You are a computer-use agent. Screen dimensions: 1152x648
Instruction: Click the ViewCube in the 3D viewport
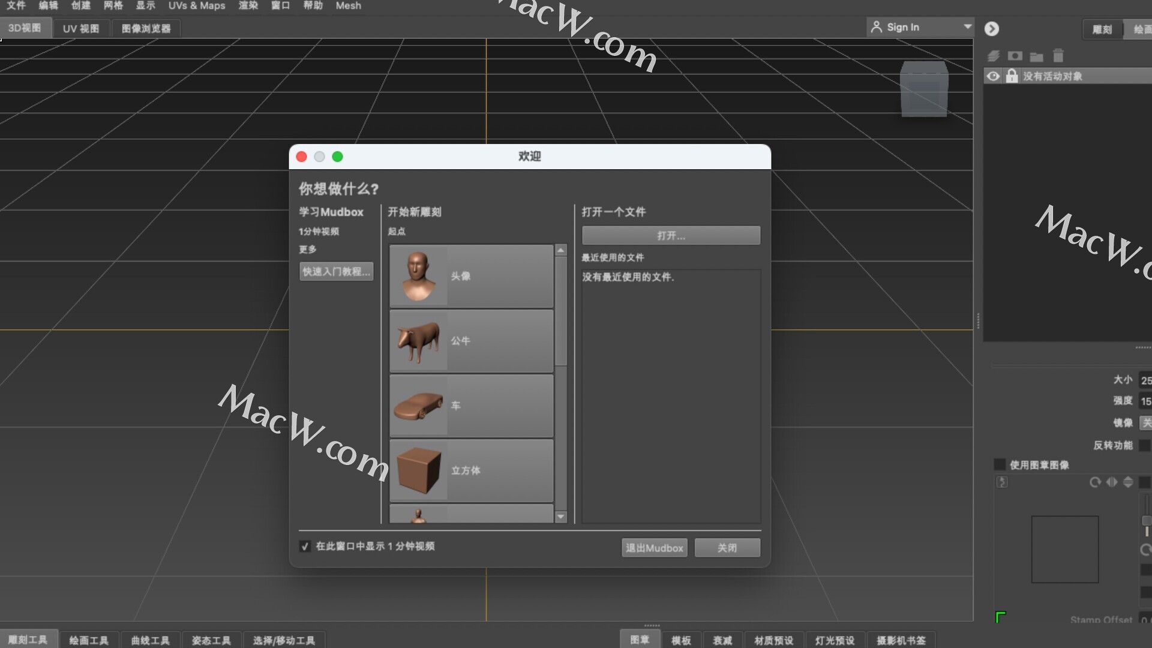click(924, 89)
